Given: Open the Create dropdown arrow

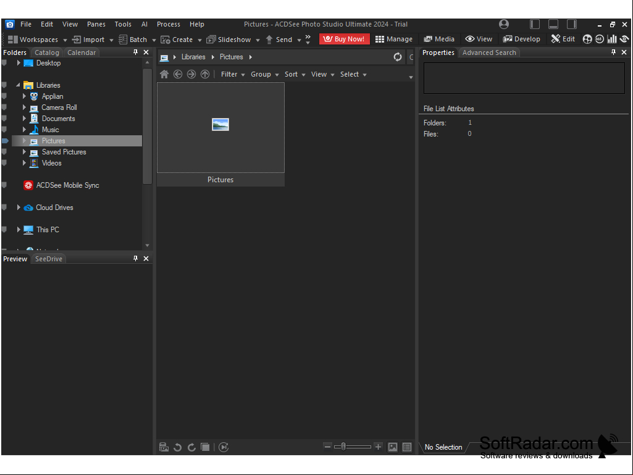Looking at the screenshot, I should click(199, 40).
